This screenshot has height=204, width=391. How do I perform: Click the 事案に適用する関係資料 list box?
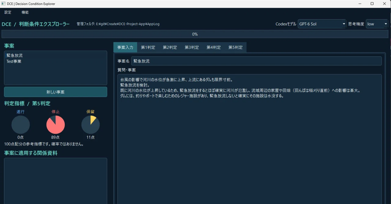point(56,181)
